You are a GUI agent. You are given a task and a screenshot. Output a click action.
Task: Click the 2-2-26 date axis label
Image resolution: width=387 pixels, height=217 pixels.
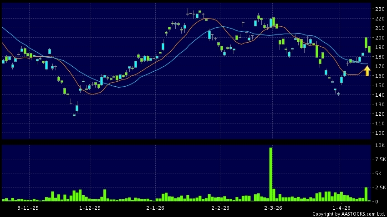coord(220,207)
